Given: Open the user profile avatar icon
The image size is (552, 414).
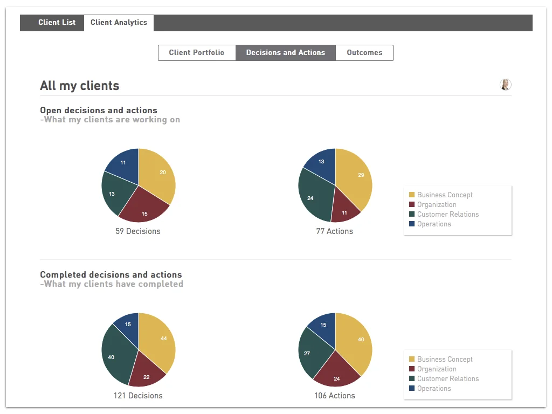Looking at the screenshot, I should click(505, 84).
